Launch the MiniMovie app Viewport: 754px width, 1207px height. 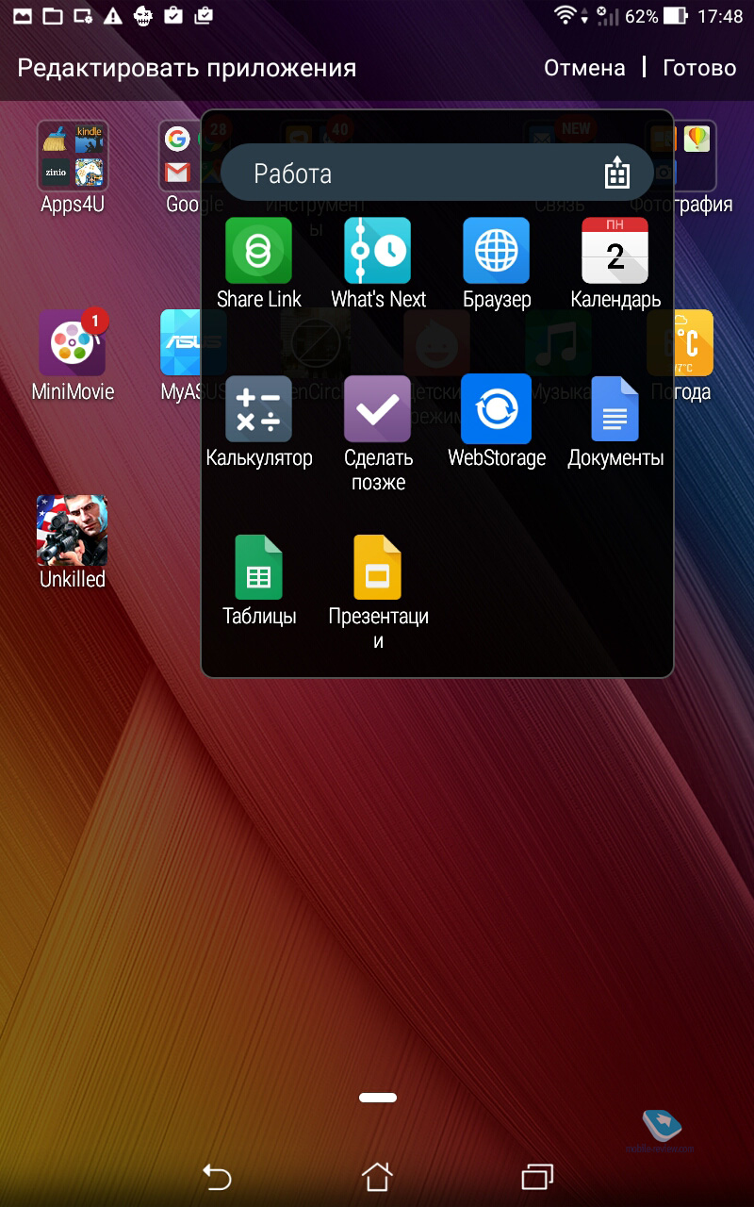click(x=73, y=343)
